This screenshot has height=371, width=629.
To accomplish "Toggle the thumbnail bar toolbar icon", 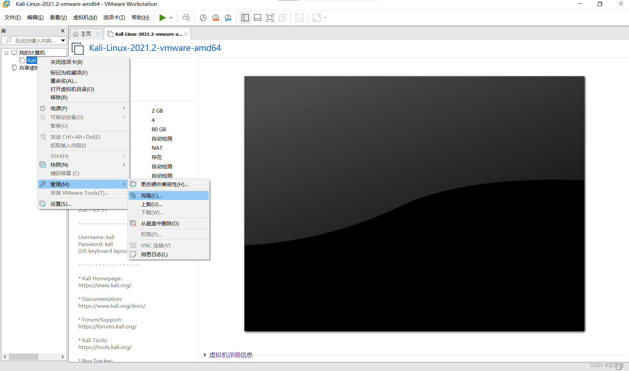I will (x=257, y=18).
